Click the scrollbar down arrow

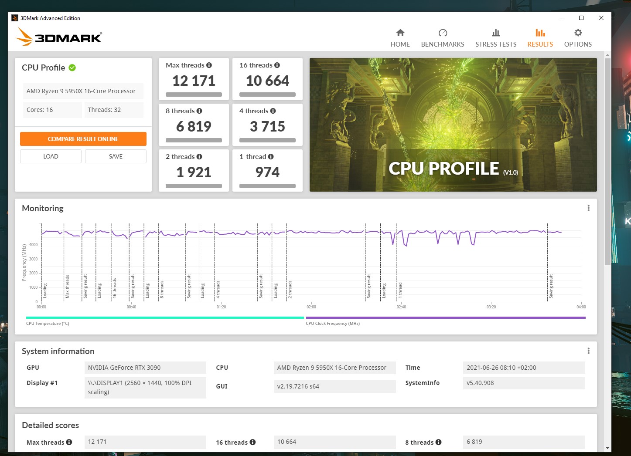[607, 448]
